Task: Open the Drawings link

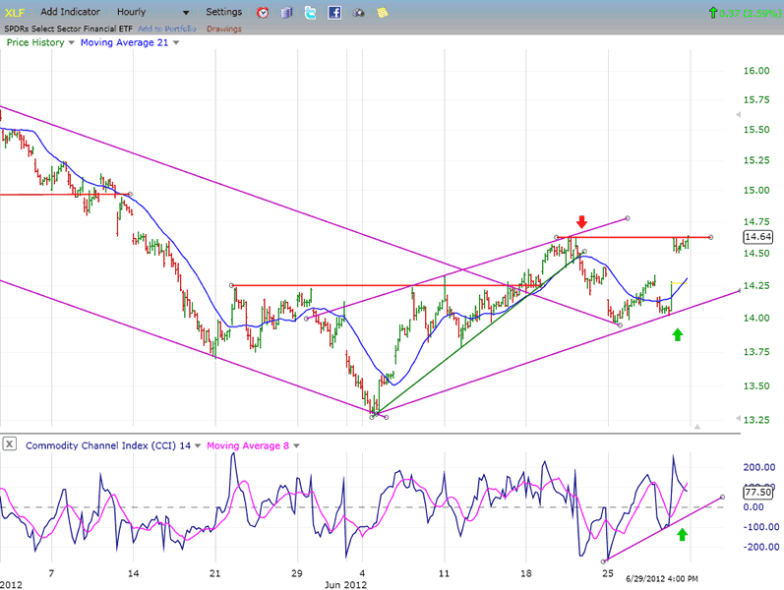Action: [223, 29]
